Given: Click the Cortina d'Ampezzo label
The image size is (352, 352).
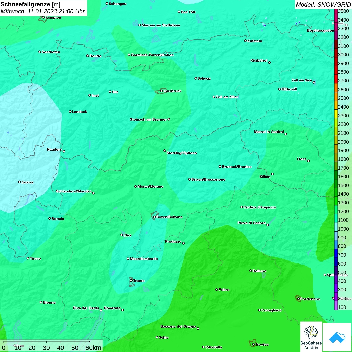Looking at the screenshot, I should 260,207.
